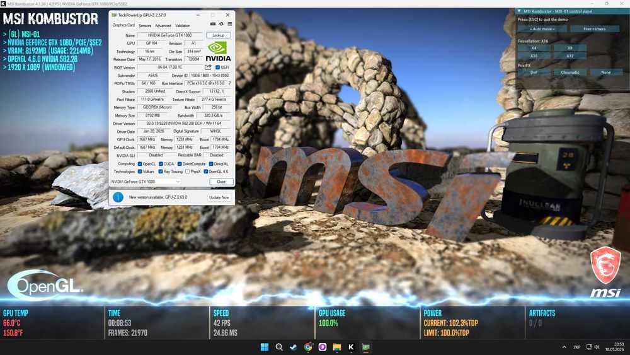
Task: Show hidden tray icons chevron
Action: [564, 347]
